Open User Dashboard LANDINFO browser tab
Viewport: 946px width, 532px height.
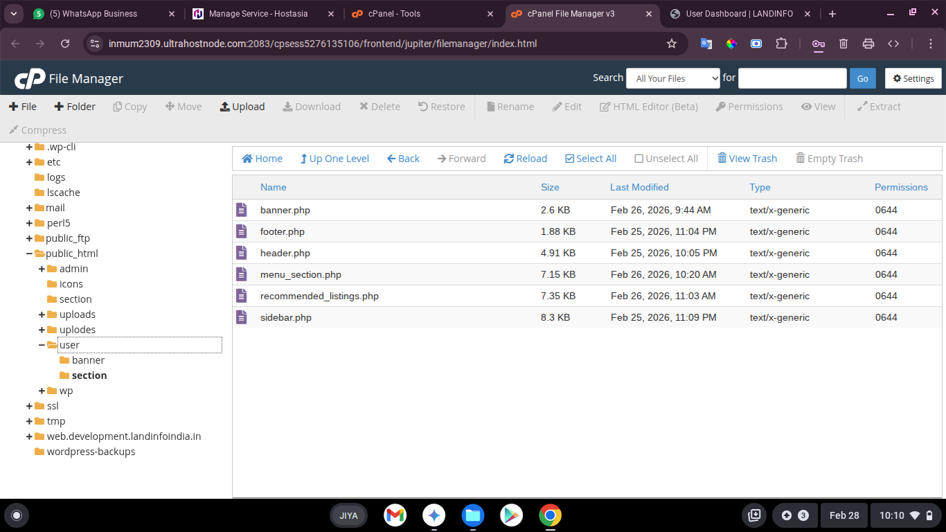pos(738,14)
